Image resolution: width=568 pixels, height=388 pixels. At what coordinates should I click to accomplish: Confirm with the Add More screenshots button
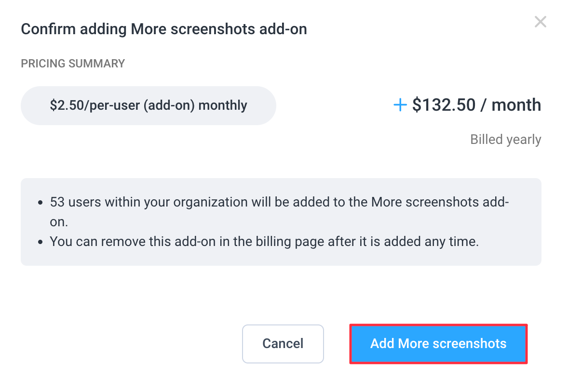(438, 344)
